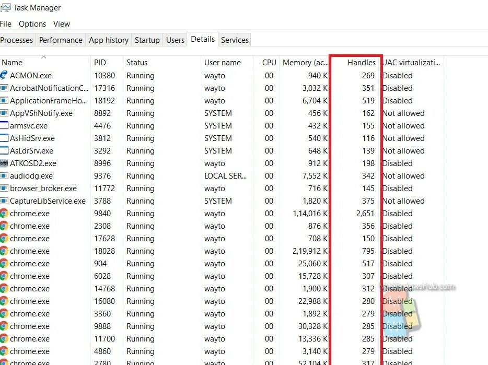Sort by the PID column header

click(107, 62)
